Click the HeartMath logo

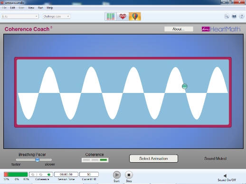221,29
